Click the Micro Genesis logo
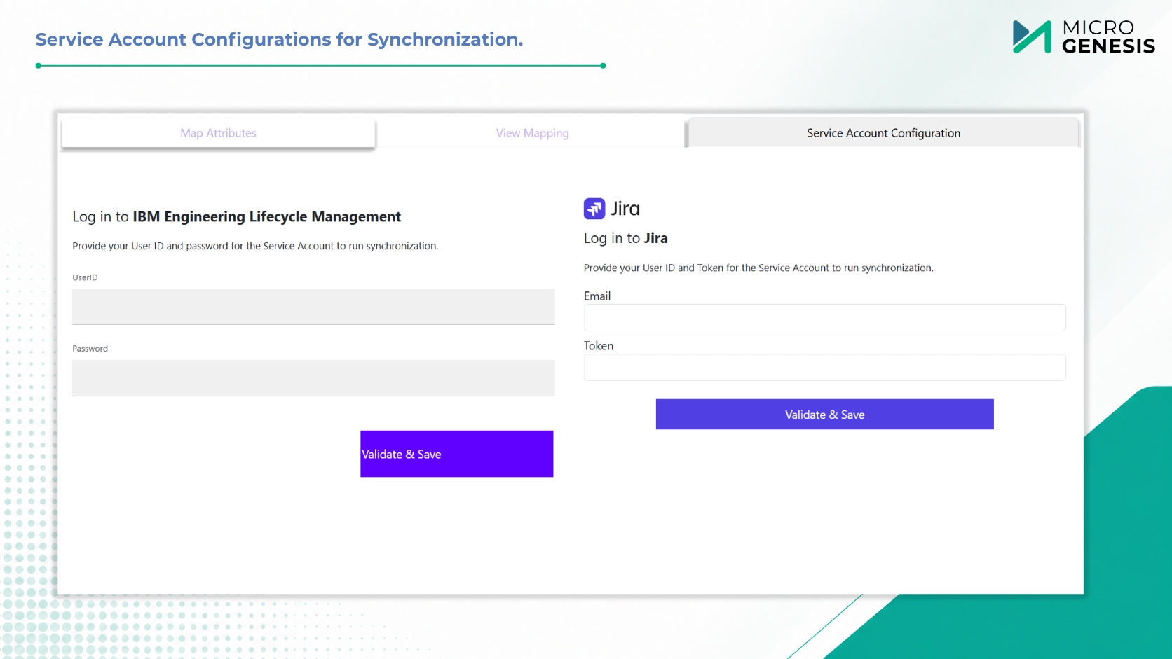The image size is (1172, 659). [x=1084, y=36]
